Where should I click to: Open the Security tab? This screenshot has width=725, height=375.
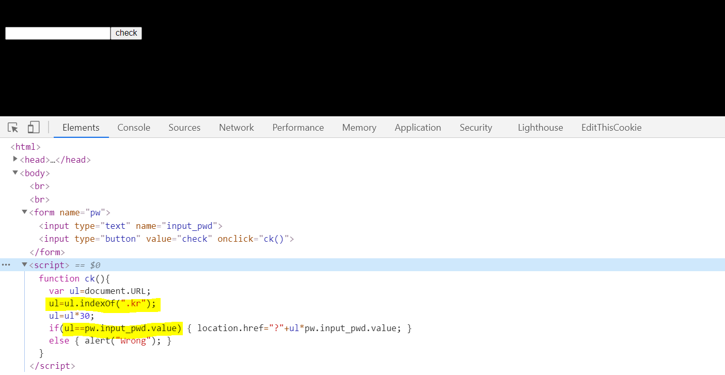[x=476, y=128]
